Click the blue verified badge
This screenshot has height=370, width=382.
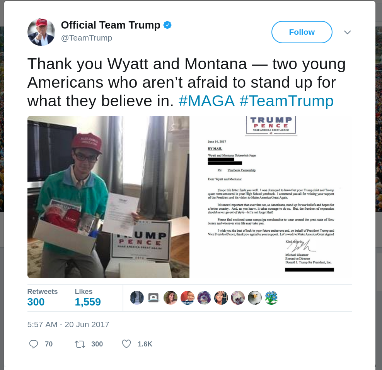coord(167,25)
